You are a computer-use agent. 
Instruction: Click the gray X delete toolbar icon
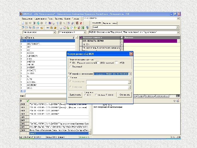coord(64,23)
